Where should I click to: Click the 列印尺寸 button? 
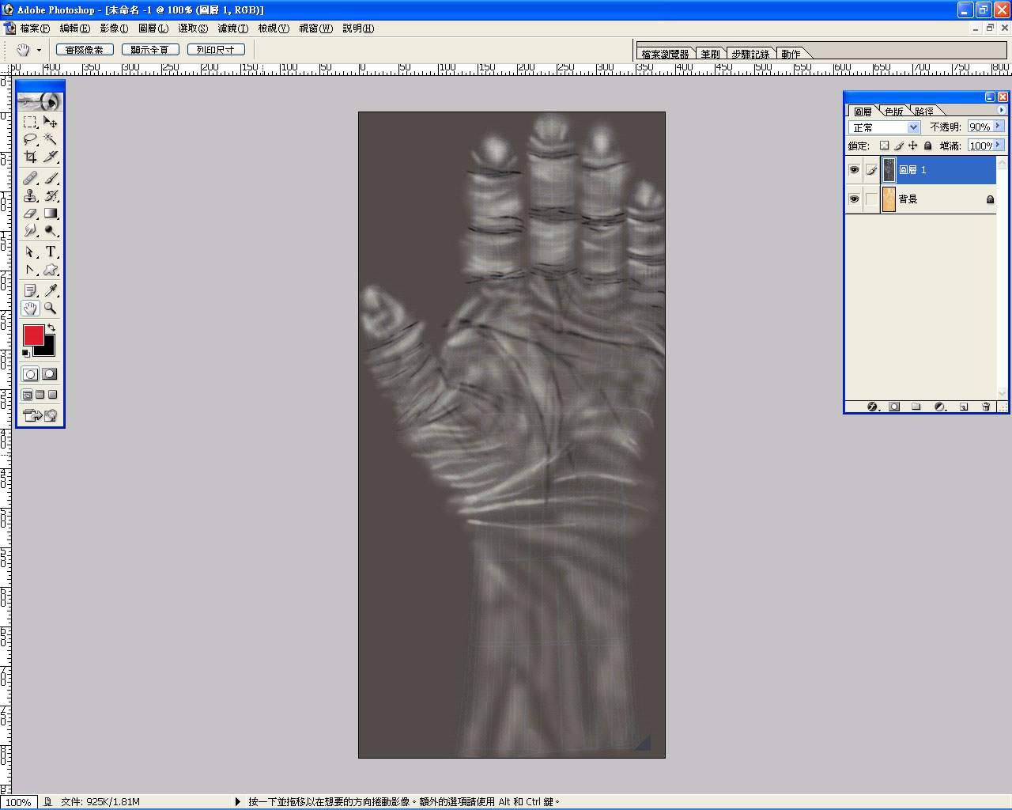click(x=216, y=50)
